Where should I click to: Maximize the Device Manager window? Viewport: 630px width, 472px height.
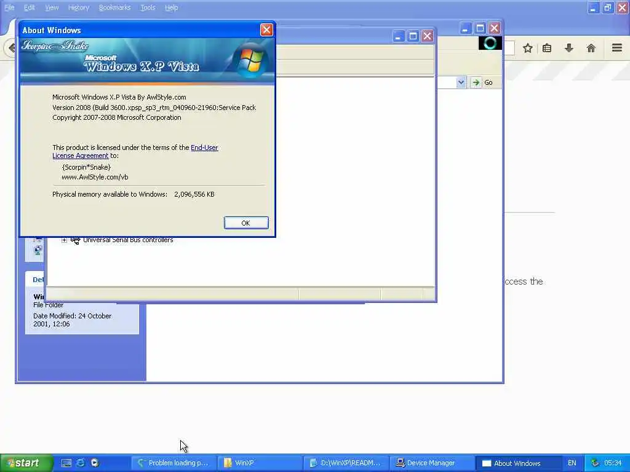413,36
